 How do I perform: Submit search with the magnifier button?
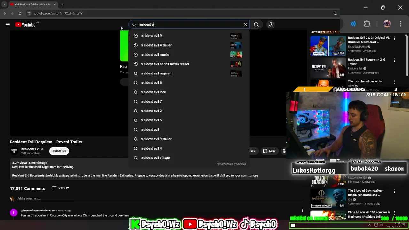[256, 24]
